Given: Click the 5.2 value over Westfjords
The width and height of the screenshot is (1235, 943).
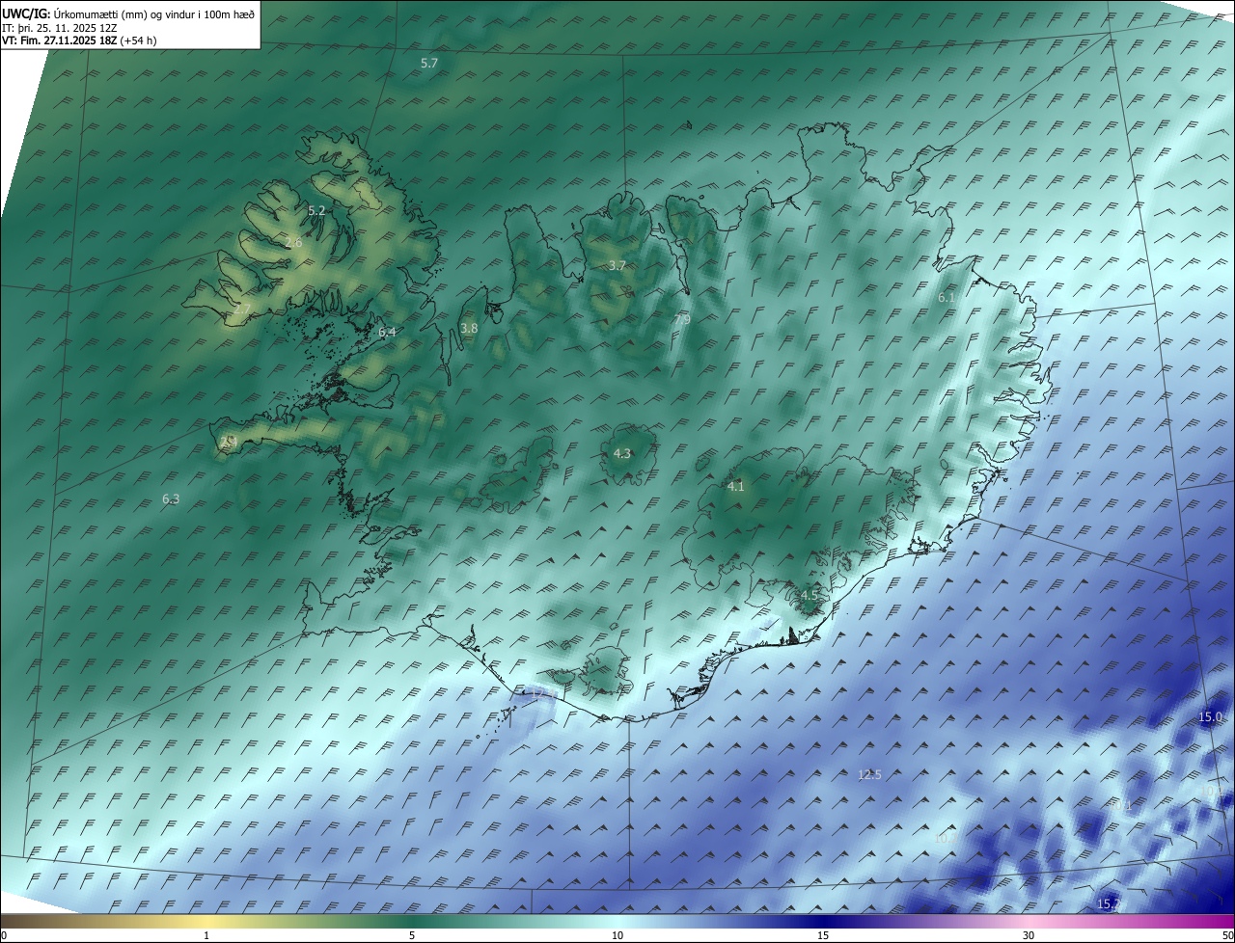Looking at the screenshot, I should pyautogui.click(x=316, y=210).
